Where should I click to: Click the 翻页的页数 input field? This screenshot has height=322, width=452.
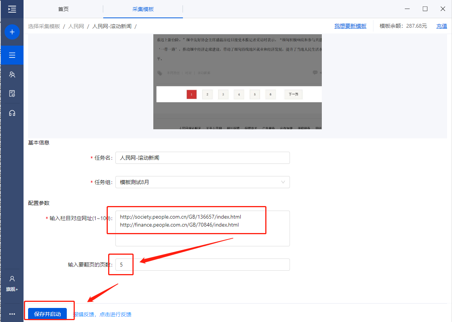coord(203,265)
